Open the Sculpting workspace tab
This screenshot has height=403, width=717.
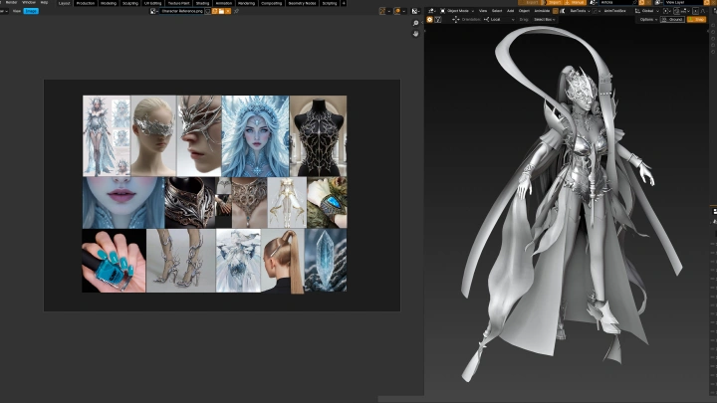coord(130,3)
